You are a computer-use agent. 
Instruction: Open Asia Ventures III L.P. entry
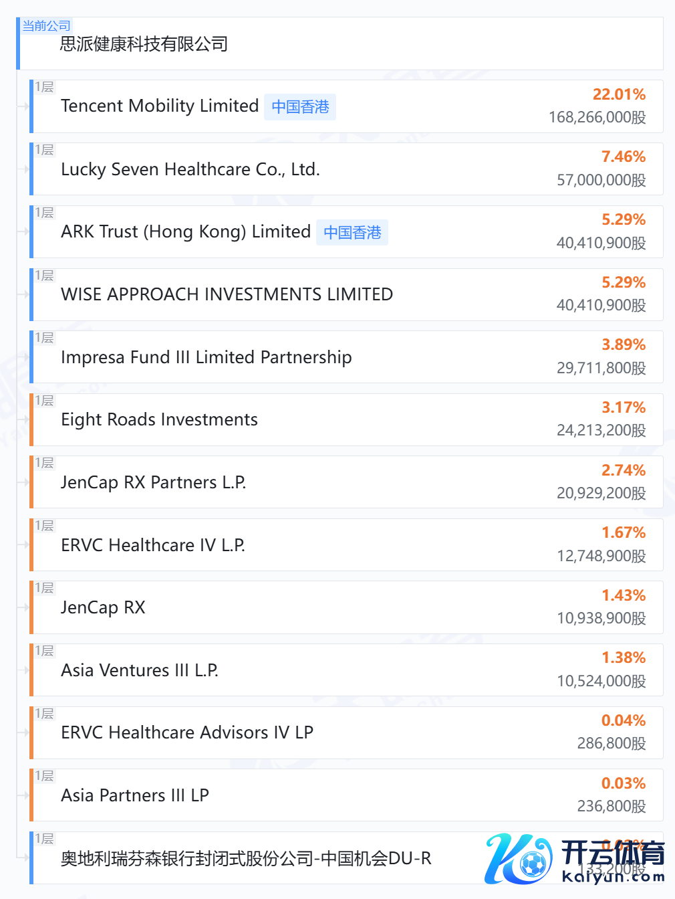point(139,670)
